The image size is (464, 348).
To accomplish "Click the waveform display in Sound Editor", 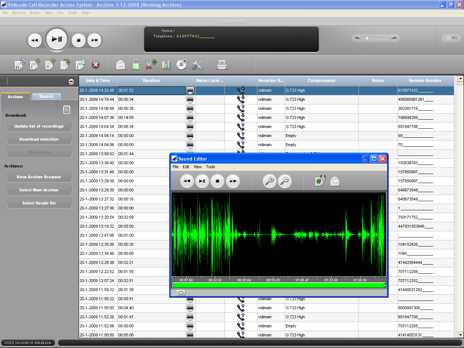I will coord(279,235).
